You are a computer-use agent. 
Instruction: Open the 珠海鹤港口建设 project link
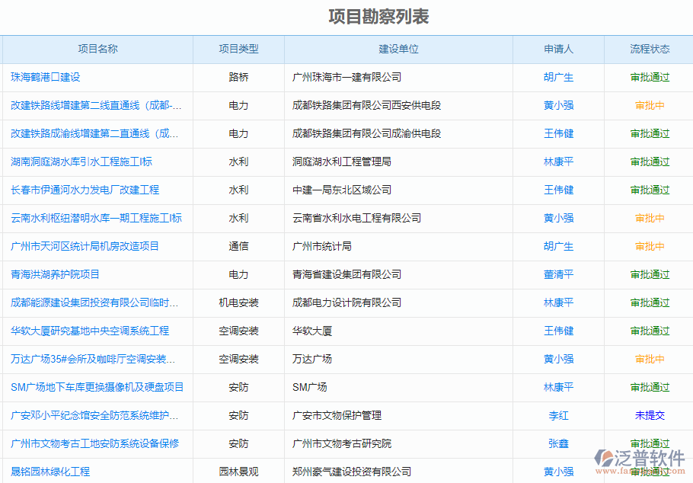tap(46, 77)
